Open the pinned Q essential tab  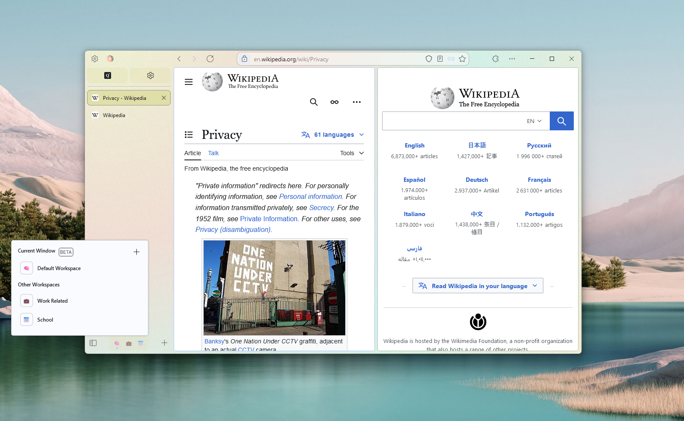pyautogui.click(x=108, y=75)
